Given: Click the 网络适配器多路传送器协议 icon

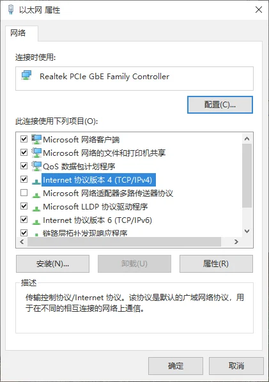Looking at the screenshot, I should 36,194.
